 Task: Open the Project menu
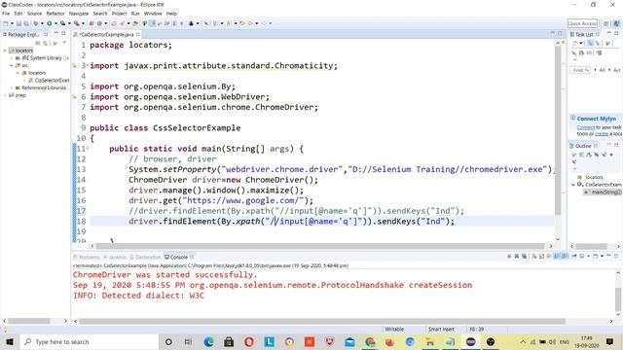[119, 14]
